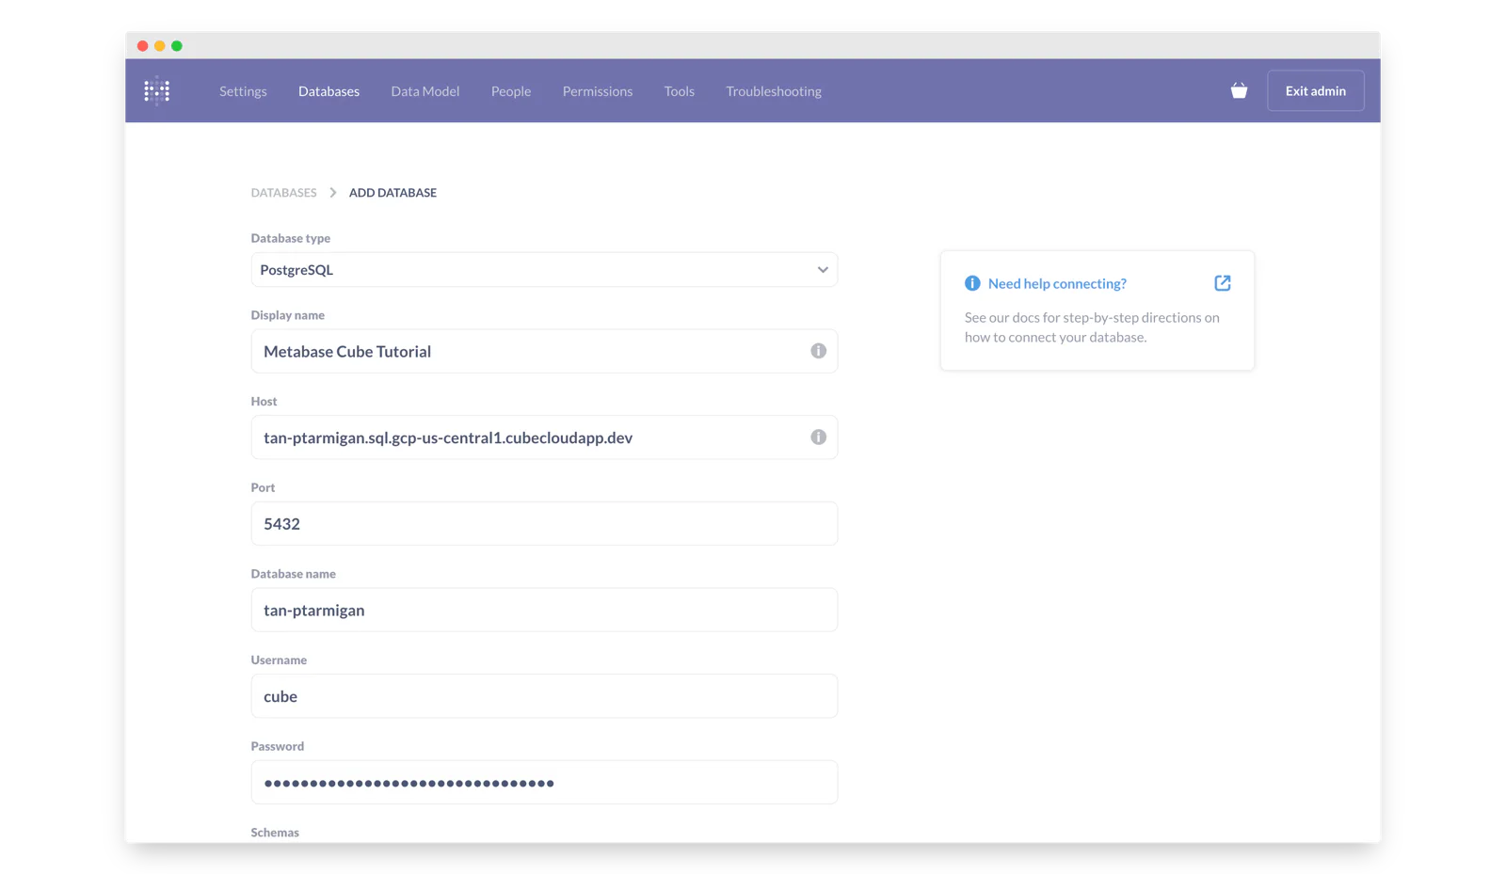
Task: Click breadcrumb chevron after Databases
Action: pyautogui.click(x=332, y=193)
